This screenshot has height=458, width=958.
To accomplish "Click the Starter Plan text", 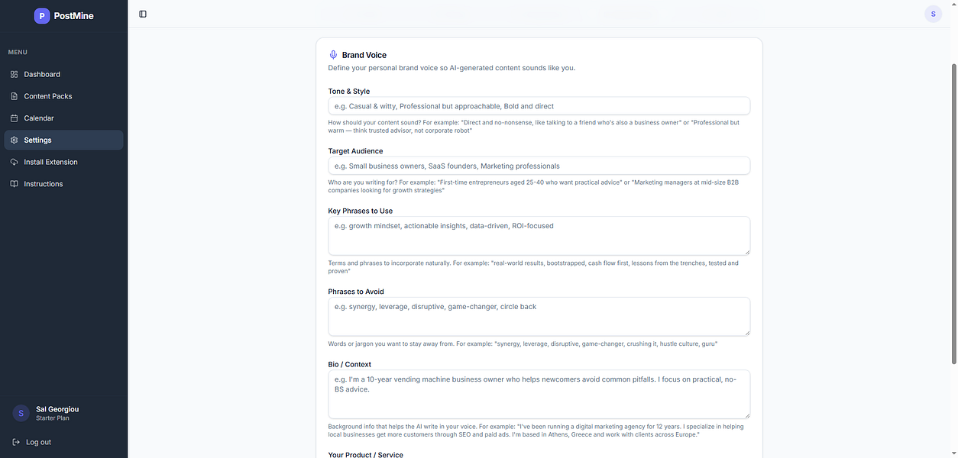I will [x=53, y=418].
